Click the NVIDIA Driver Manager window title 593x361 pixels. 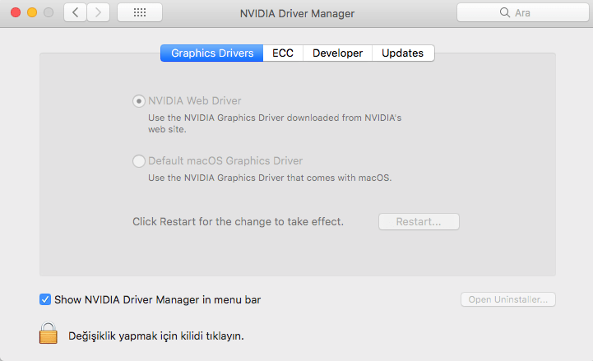297,13
